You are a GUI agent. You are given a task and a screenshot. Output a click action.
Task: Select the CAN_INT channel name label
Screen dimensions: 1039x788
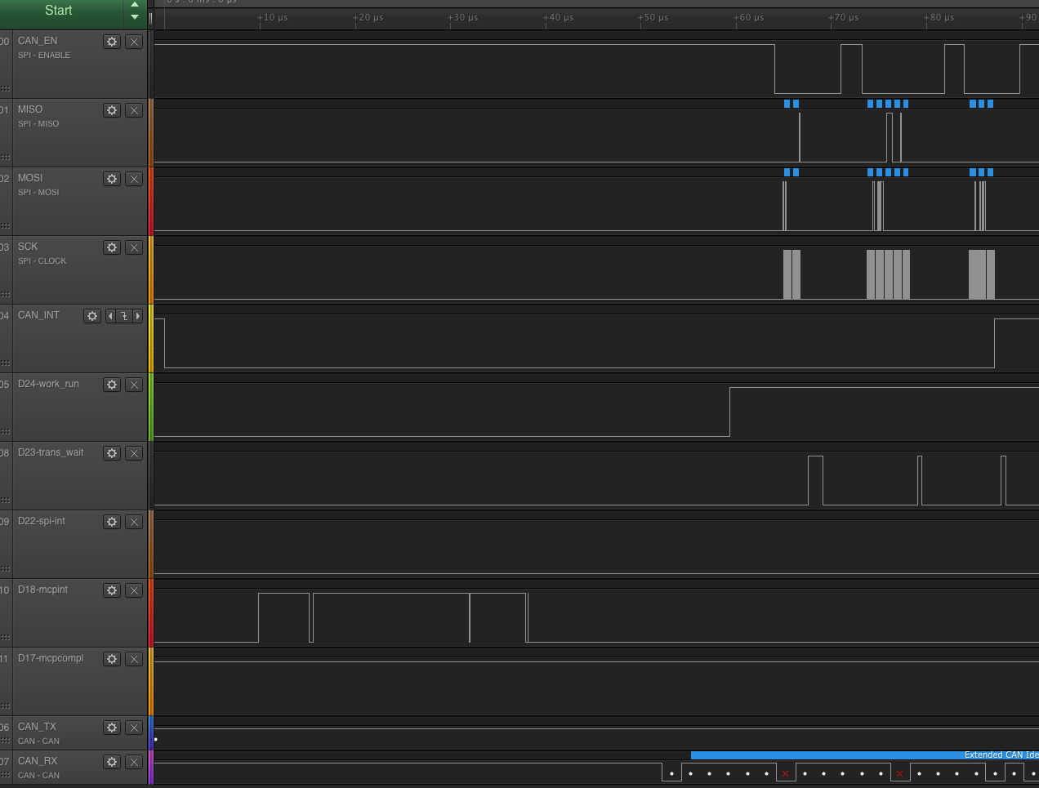click(38, 315)
